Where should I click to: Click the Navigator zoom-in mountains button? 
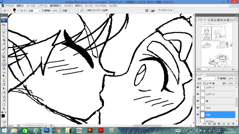[x=233, y=69]
